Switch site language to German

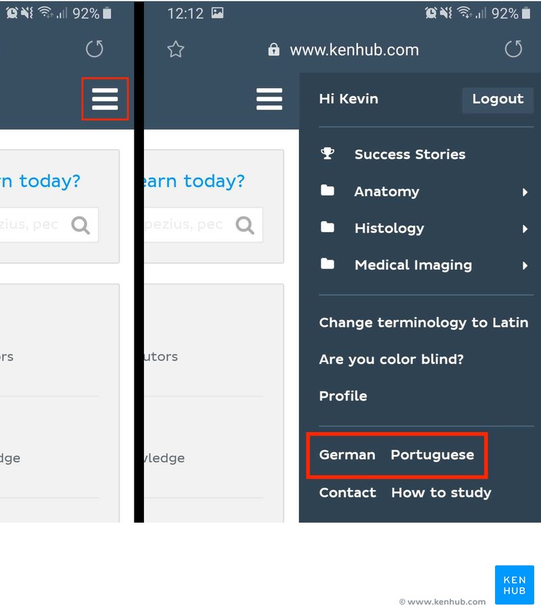click(347, 454)
